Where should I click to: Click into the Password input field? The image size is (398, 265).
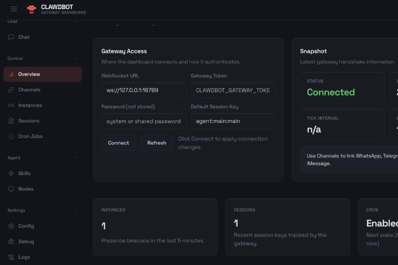pyautogui.click(x=143, y=121)
